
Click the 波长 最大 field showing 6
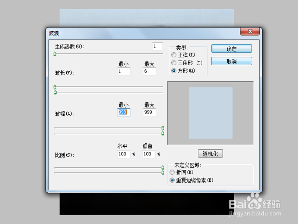(x=149, y=71)
